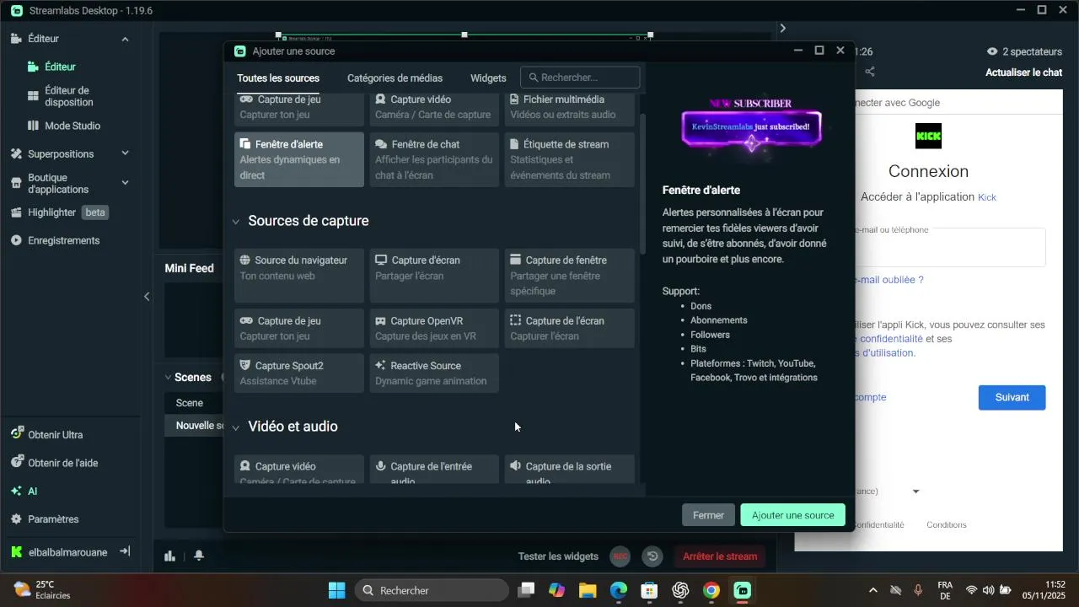1079x607 pixels.
Task: Select Capture d'écran source
Action: coord(434,275)
